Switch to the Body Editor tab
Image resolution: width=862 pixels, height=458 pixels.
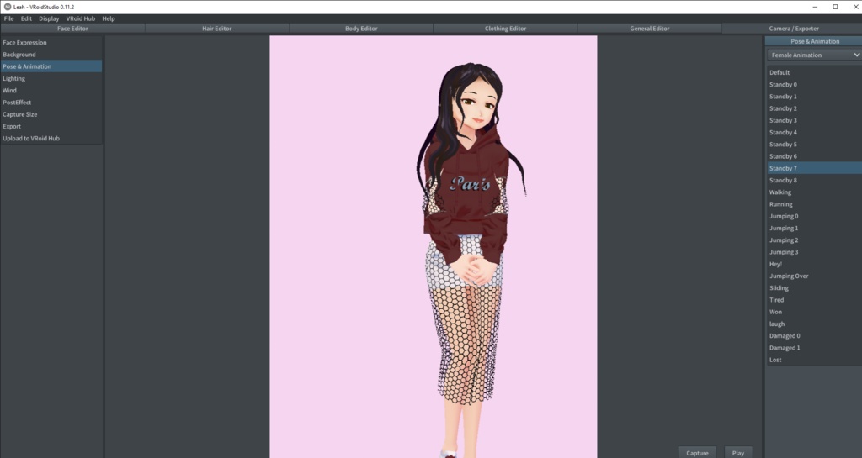click(x=361, y=29)
